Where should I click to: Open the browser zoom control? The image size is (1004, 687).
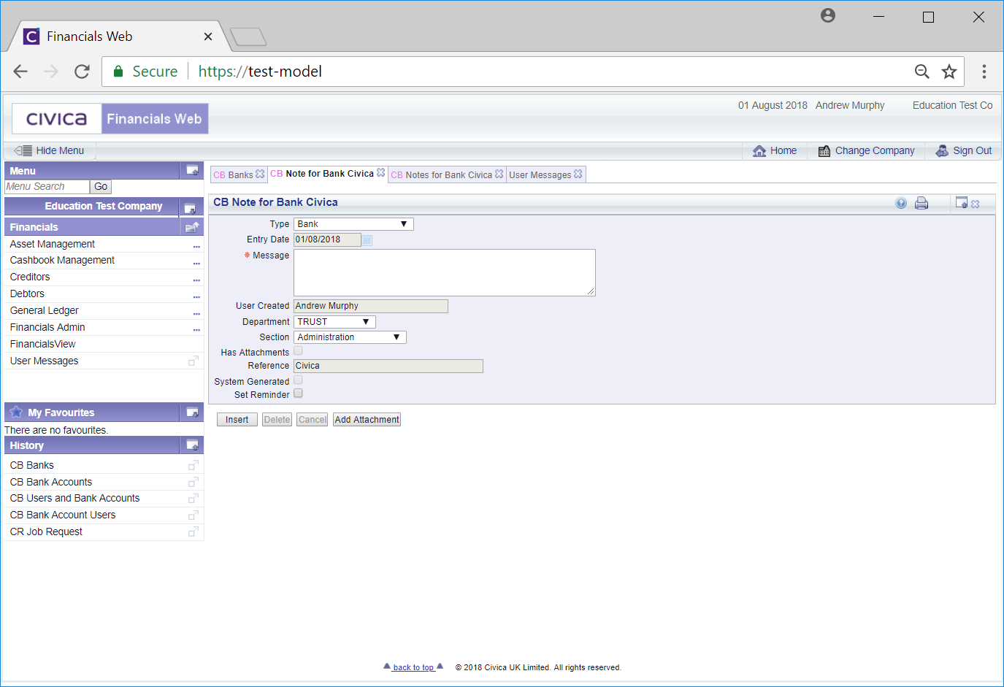(x=922, y=72)
